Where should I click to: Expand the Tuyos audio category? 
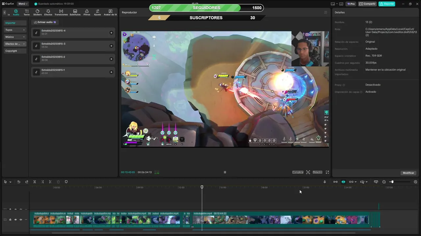coord(15,30)
